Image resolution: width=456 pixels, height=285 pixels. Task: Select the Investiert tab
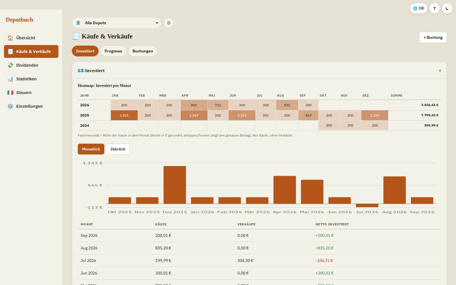pyautogui.click(x=85, y=51)
